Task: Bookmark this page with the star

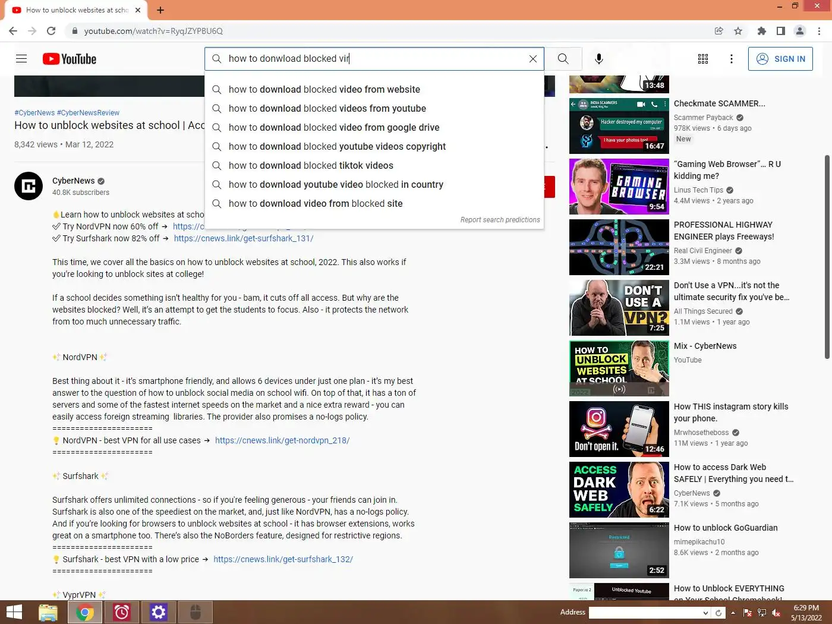Action: 738,31
